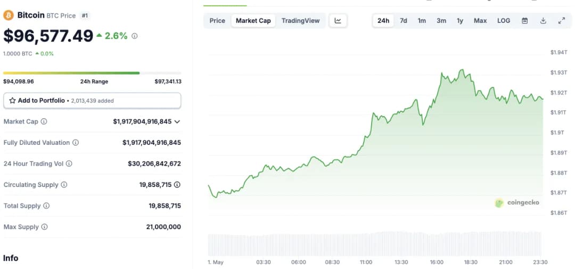The image size is (575, 269).
Task: Click the Bitcoin logo icon
Action: (x=9, y=15)
